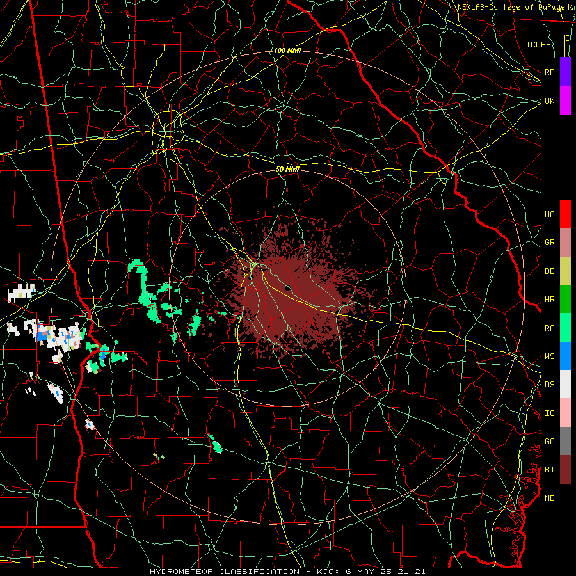Click the HA red legend swatch
The height and width of the screenshot is (576, 576).
pyautogui.click(x=565, y=214)
